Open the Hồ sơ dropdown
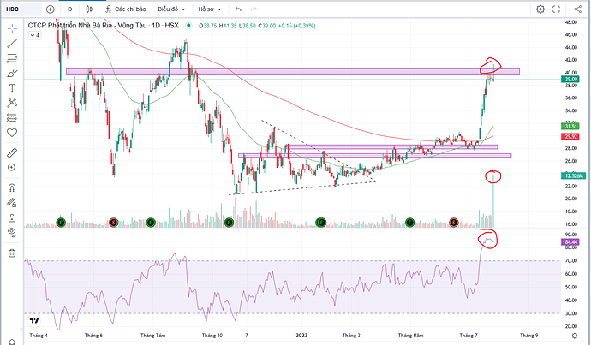Image resolution: width=591 pixels, height=345 pixels. pos(211,9)
